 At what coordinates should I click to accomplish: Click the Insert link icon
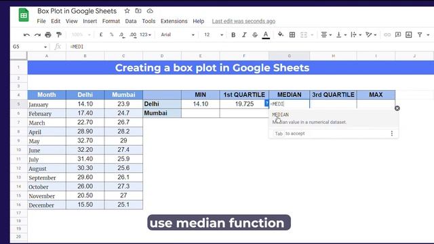pyautogui.click(x=387, y=35)
